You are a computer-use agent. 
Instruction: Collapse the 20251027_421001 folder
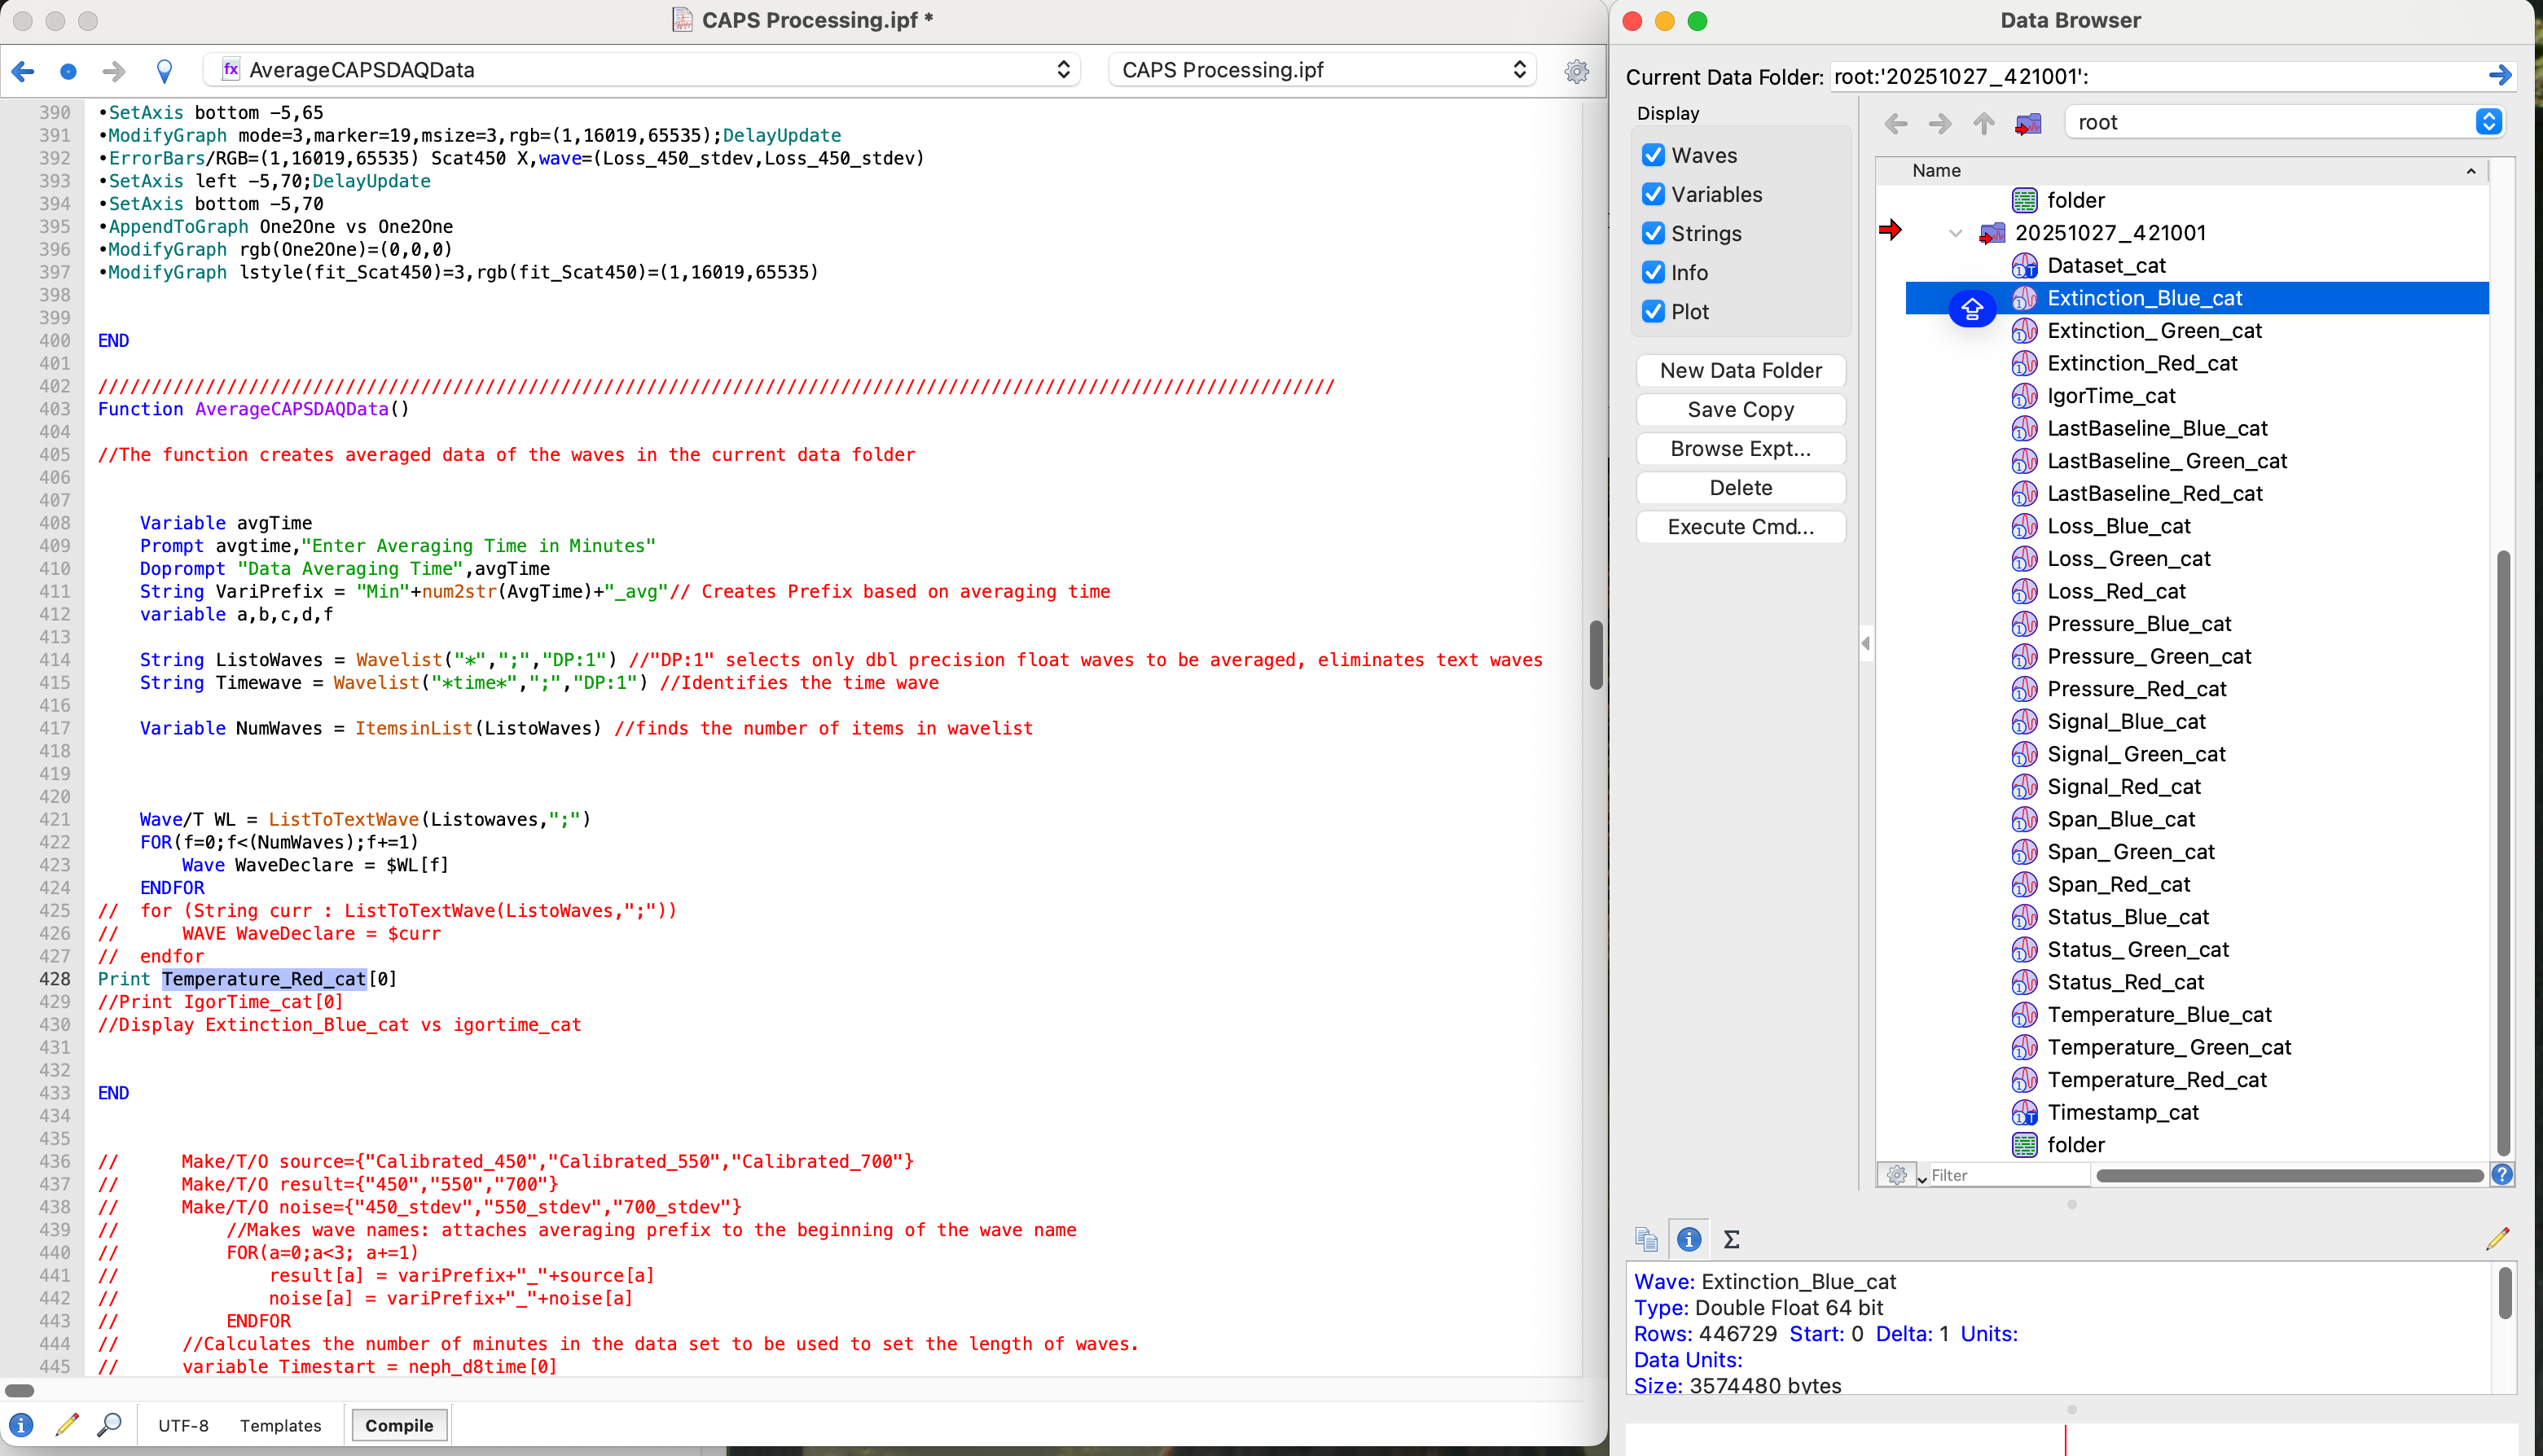(1955, 233)
